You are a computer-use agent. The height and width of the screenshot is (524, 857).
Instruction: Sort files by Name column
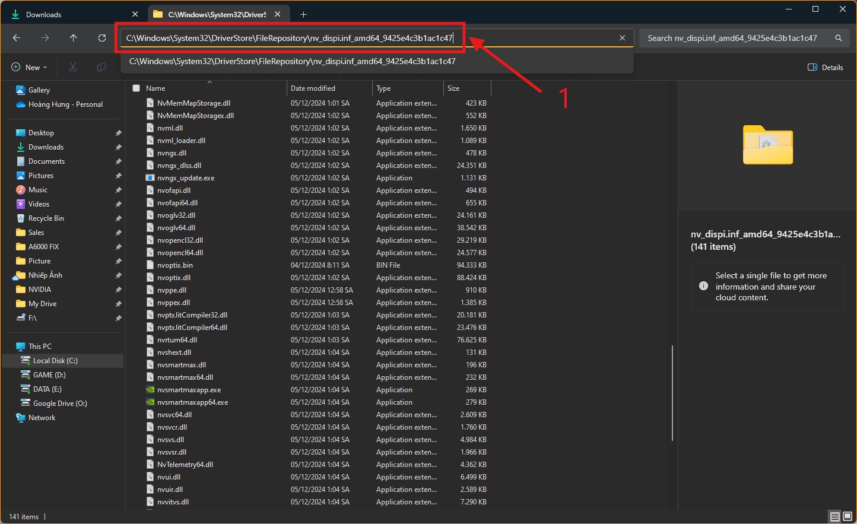pos(155,88)
